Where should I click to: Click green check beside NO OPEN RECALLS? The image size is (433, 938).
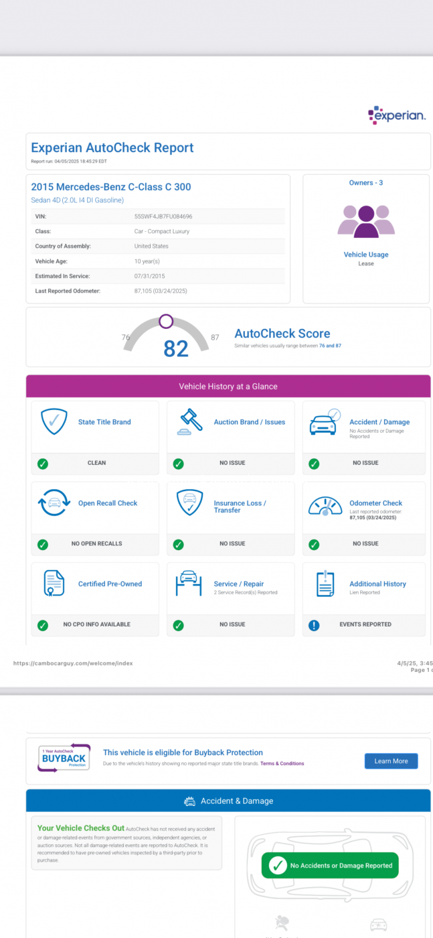43,545
